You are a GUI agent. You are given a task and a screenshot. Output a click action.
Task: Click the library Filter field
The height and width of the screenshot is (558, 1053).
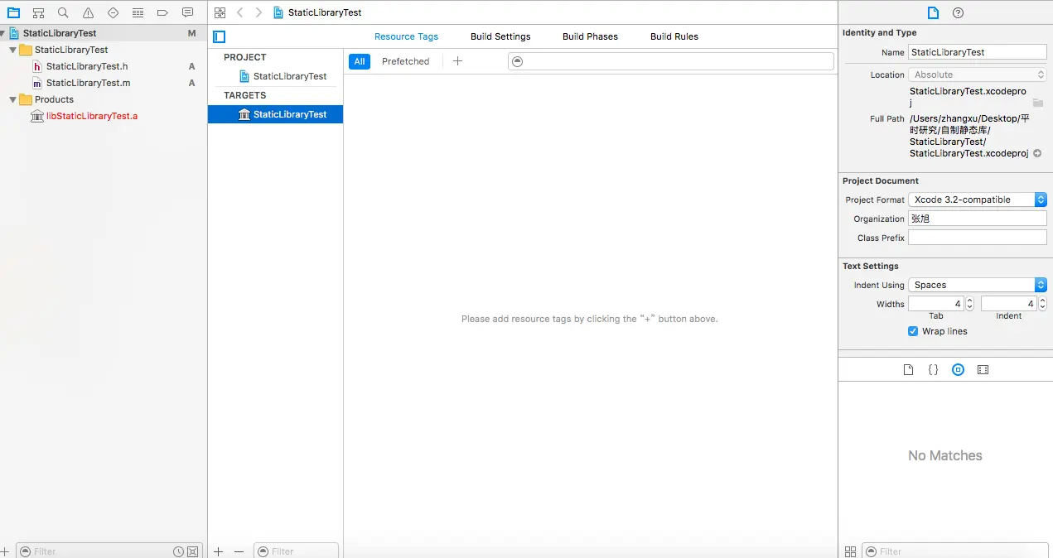[x=954, y=551]
